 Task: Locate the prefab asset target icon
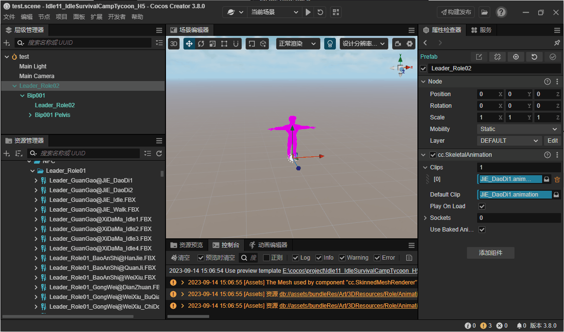coord(516,57)
